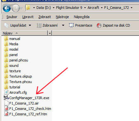Click Zapsat na disk CD
The image size is (139, 121).
(113, 25)
